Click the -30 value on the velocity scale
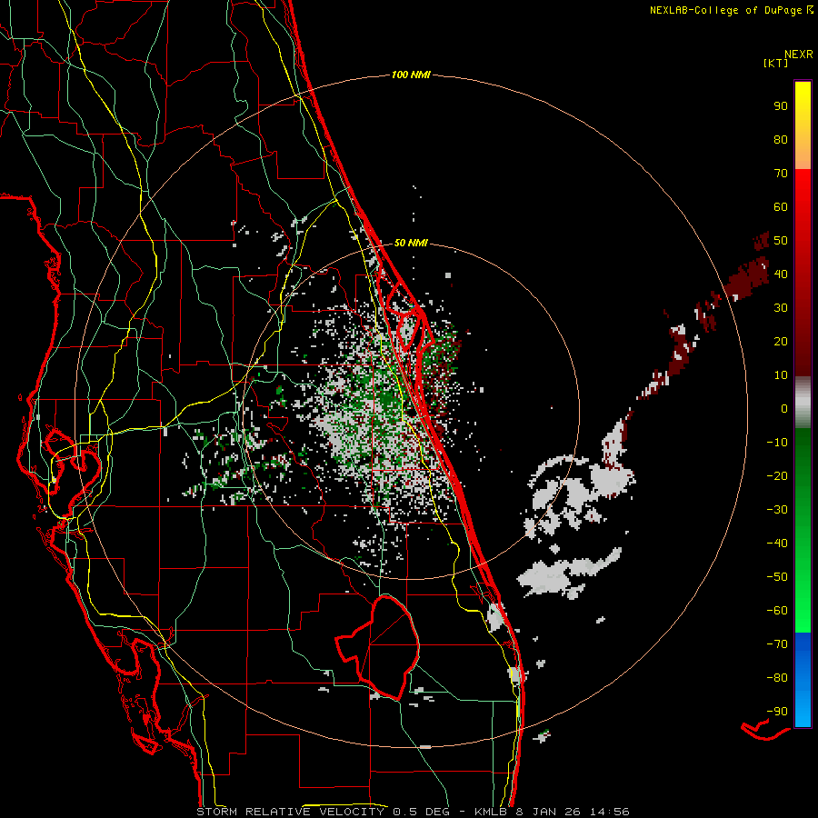Screen dimensions: 818x818 coord(777,510)
